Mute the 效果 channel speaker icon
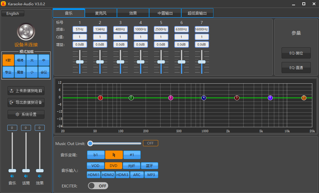 click(40, 176)
